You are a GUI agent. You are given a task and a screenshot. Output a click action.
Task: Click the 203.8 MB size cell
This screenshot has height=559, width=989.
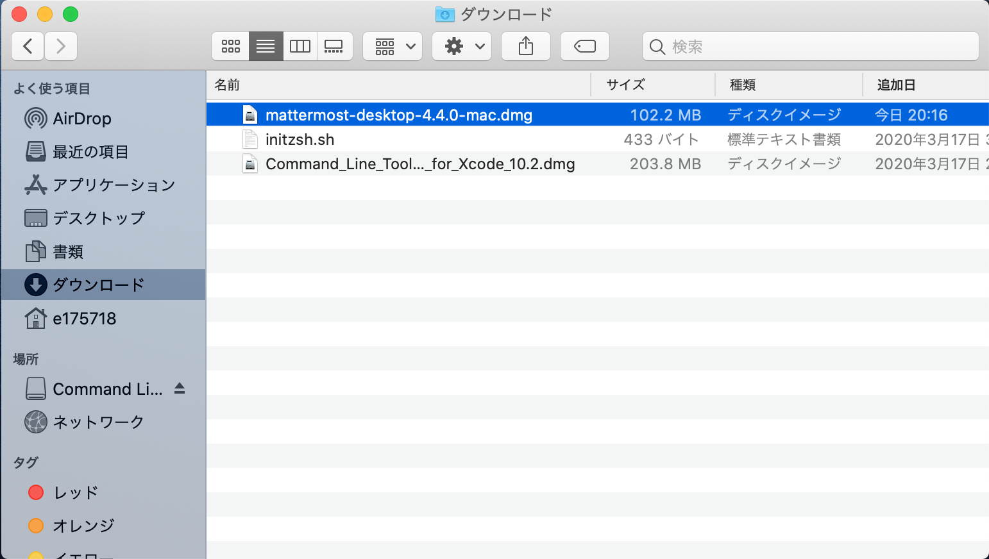(666, 163)
